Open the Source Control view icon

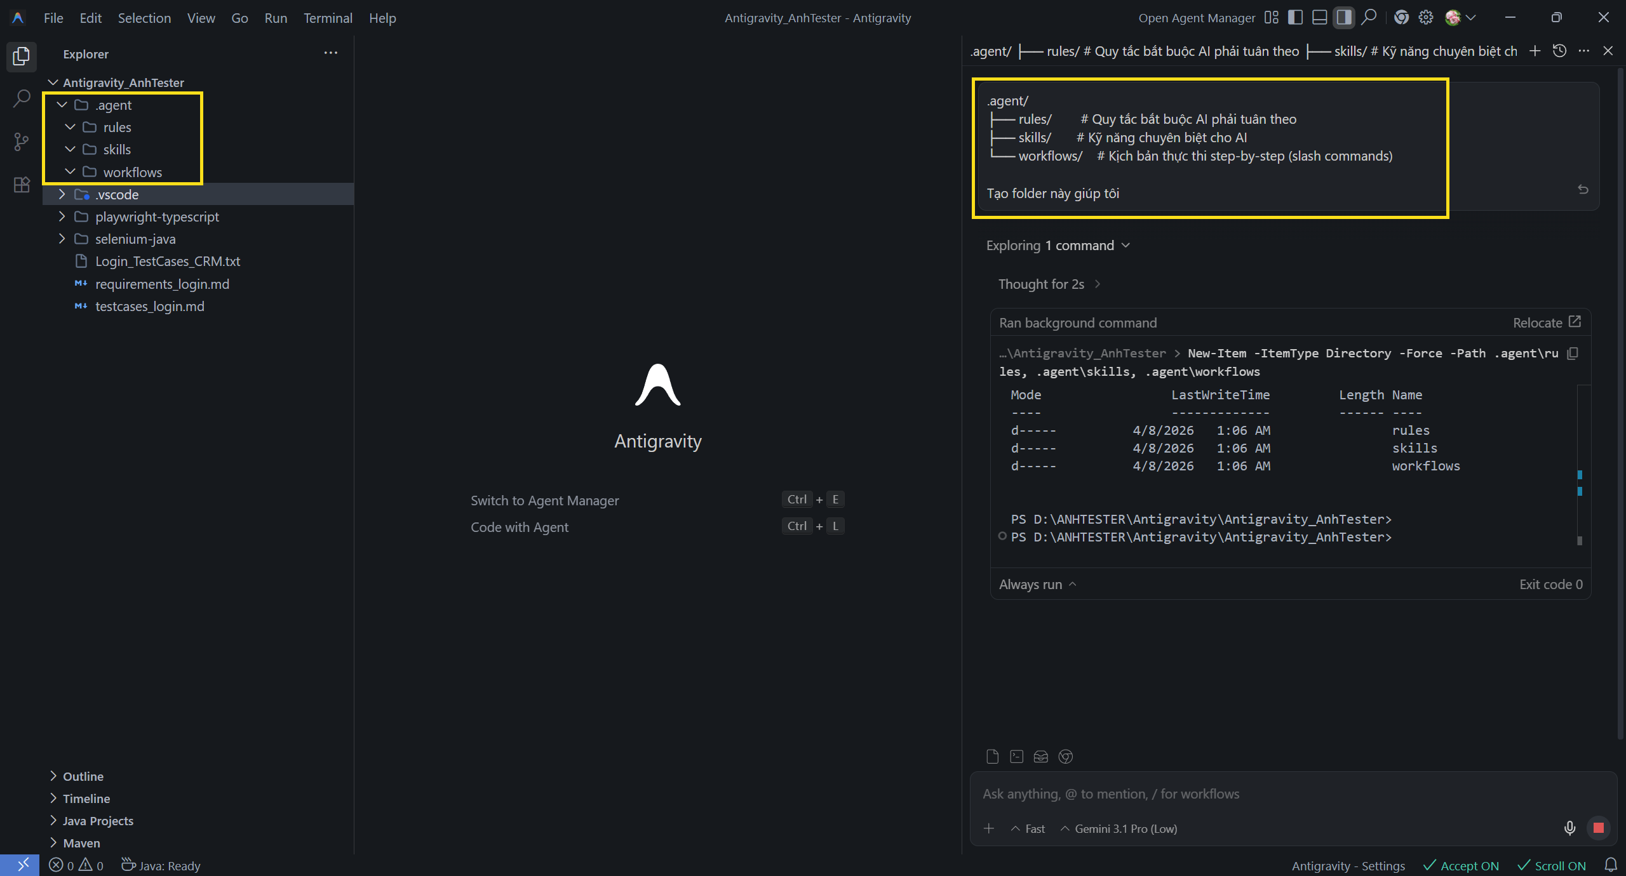(22, 142)
